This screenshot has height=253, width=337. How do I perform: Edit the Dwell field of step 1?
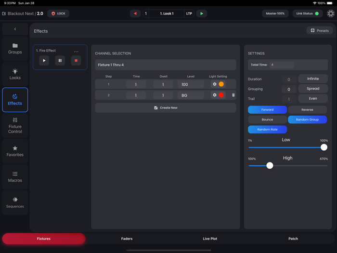point(163,84)
